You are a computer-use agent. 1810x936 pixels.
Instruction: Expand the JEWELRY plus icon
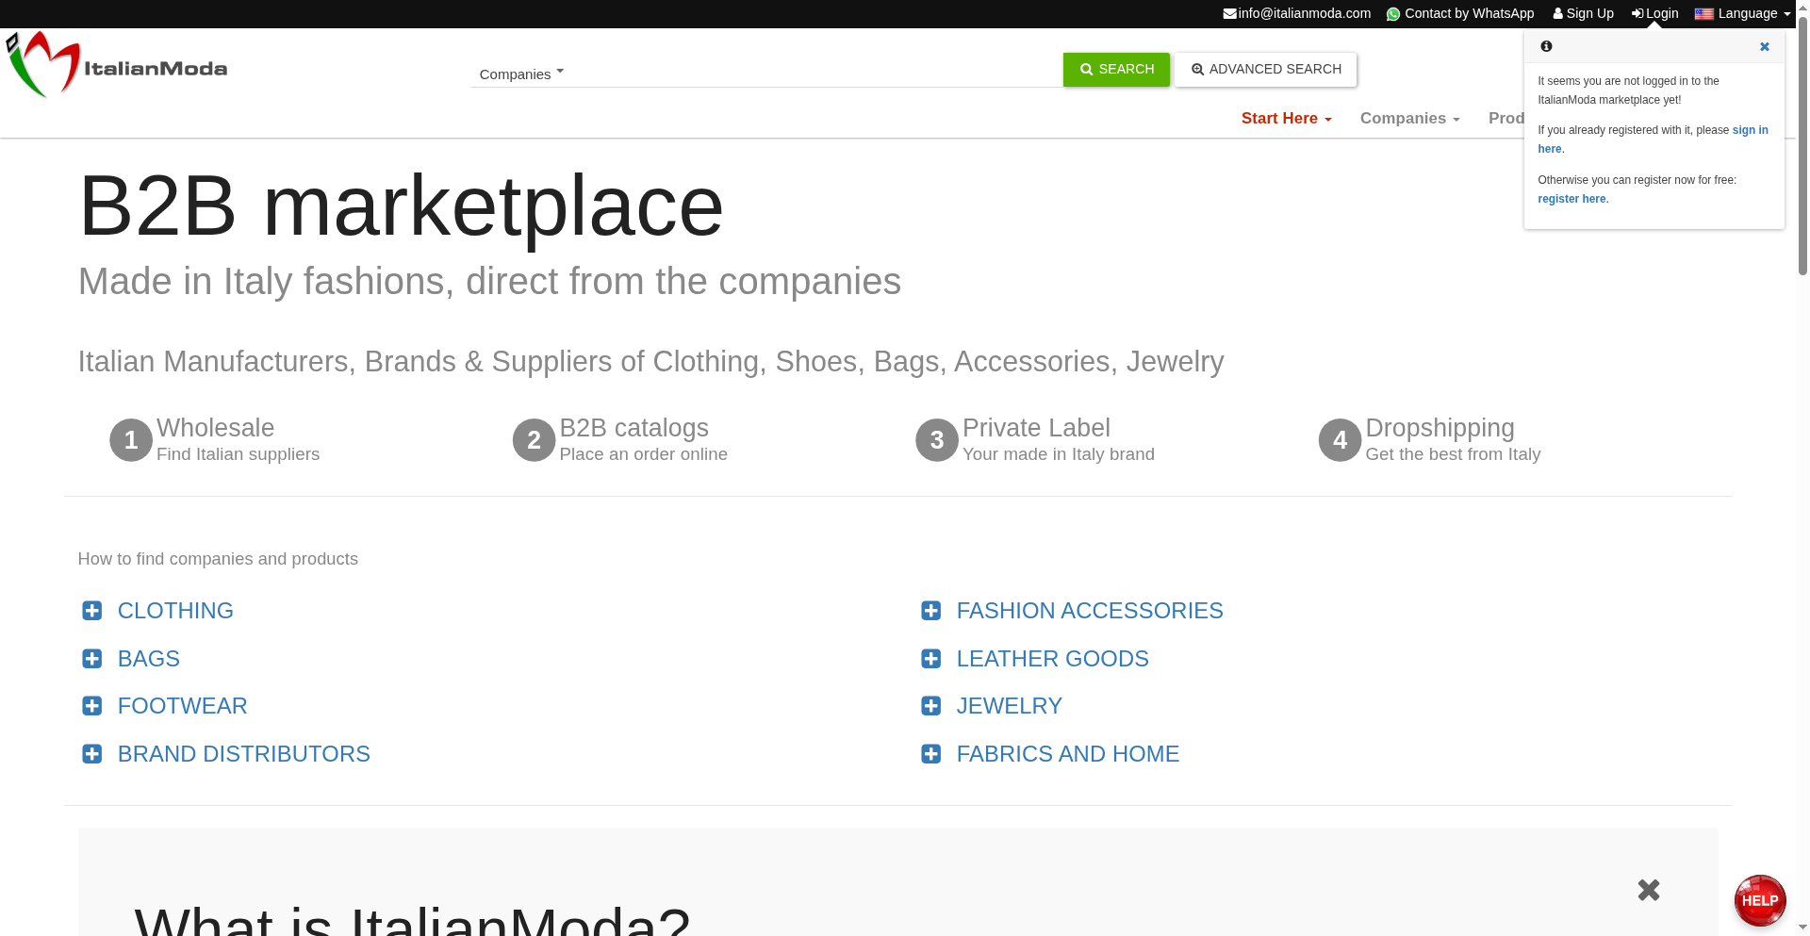click(931, 706)
